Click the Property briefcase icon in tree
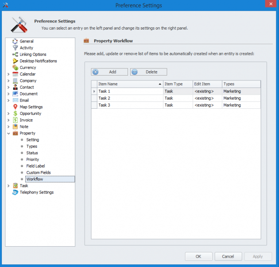This screenshot has width=279, height=267. 15,133
